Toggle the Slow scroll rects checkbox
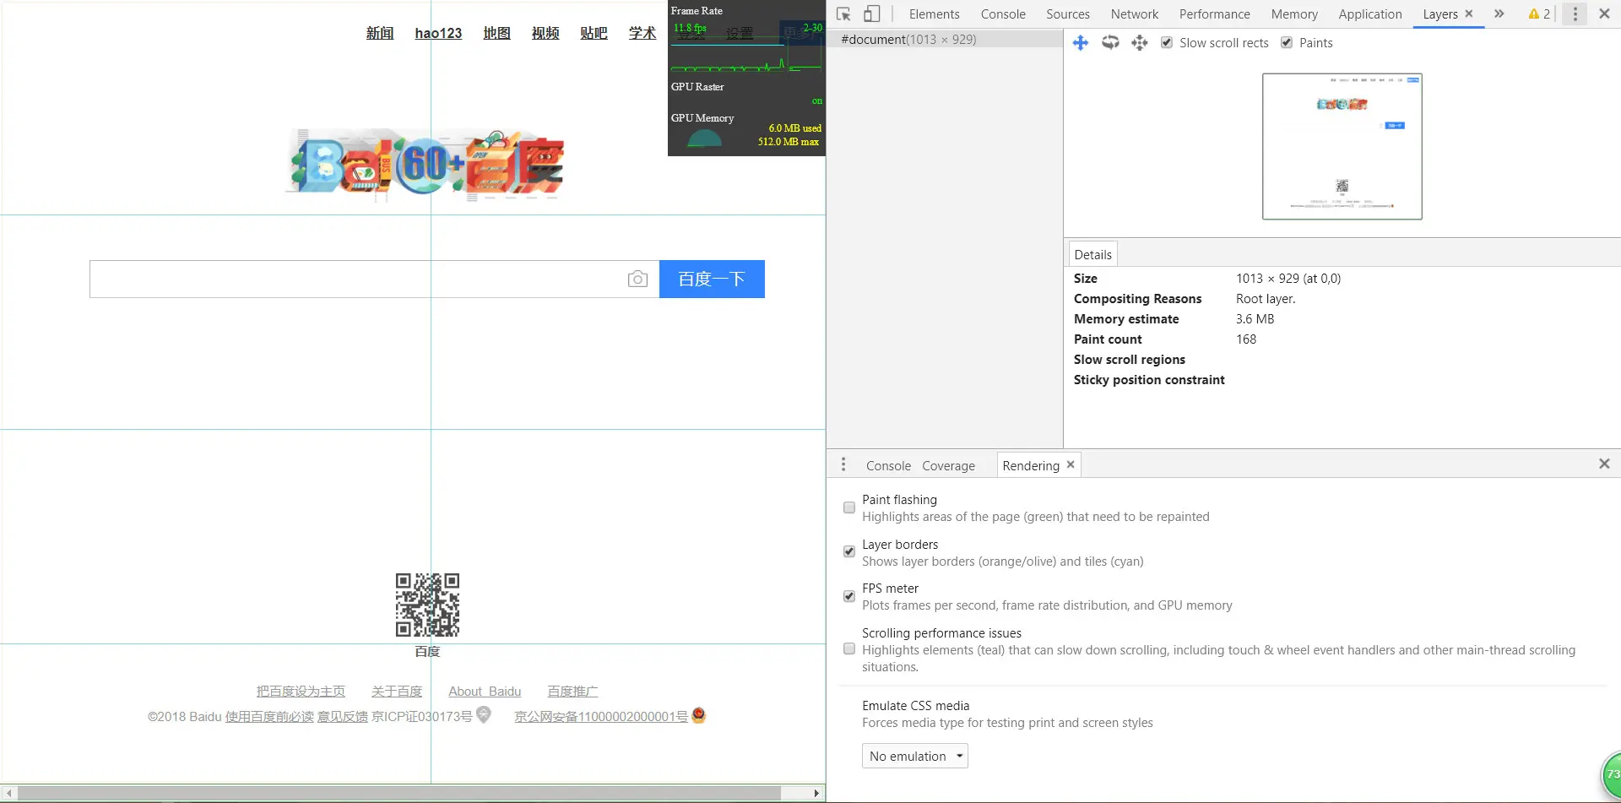 click(1167, 43)
